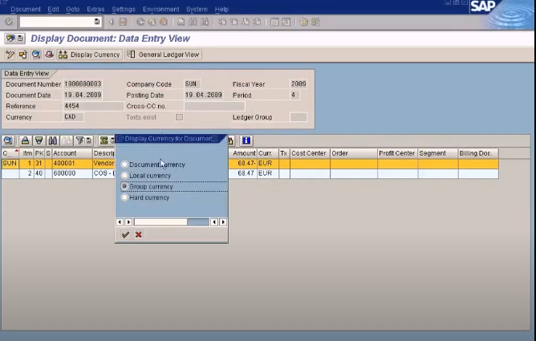Click the Amount column header

pos(243,153)
